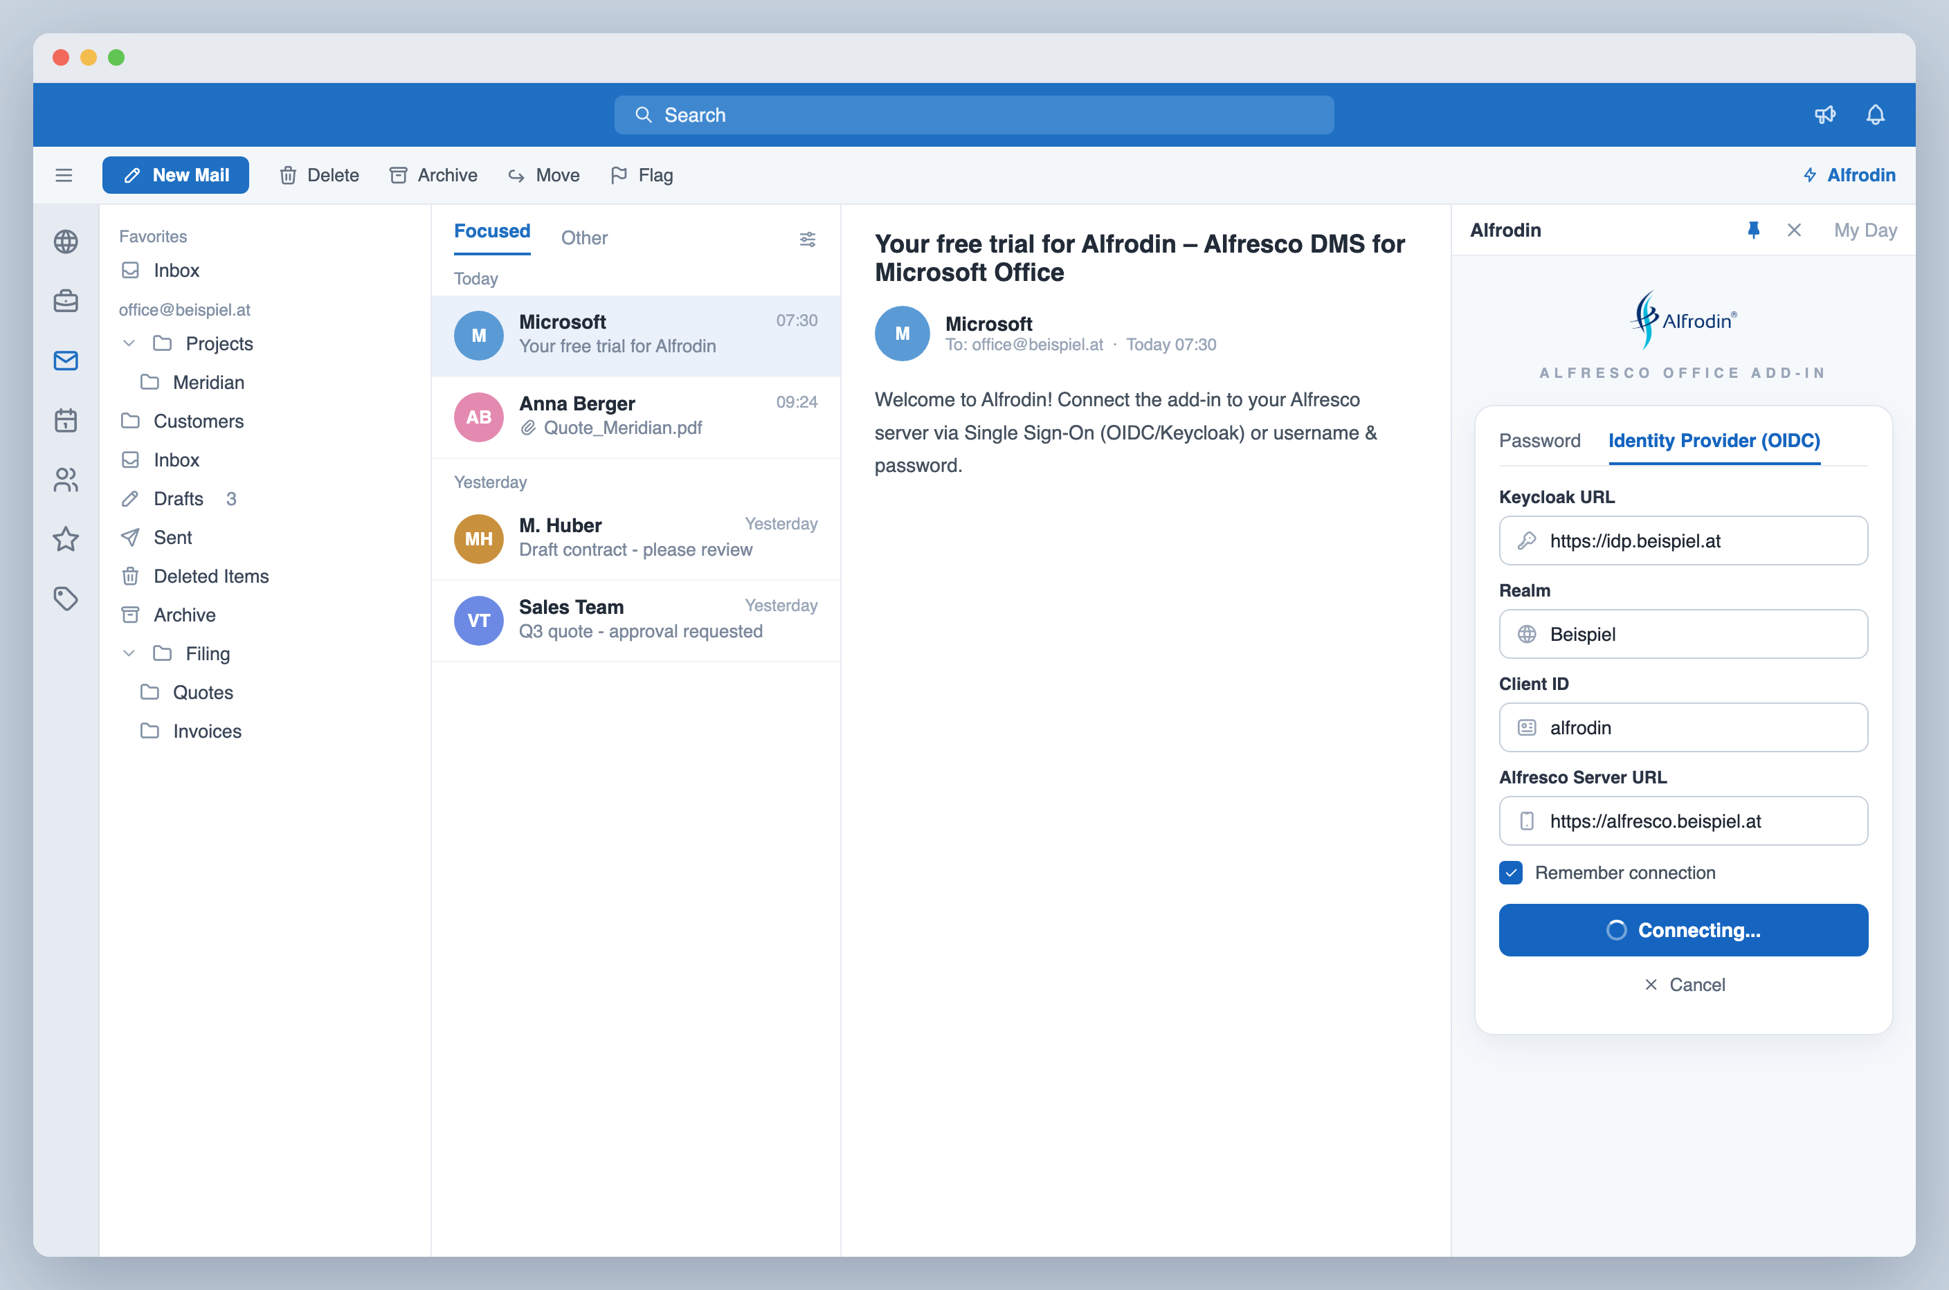The image size is (1949, 1290).
Task: Click the megaphone announcements icon
Action: coord(1825,114)
